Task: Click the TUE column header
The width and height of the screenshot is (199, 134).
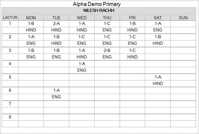Action: tap(56, 18)
